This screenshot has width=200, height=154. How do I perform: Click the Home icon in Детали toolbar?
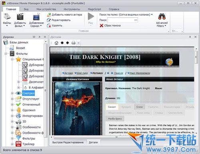pyautogui.click(x=56, y=43)
